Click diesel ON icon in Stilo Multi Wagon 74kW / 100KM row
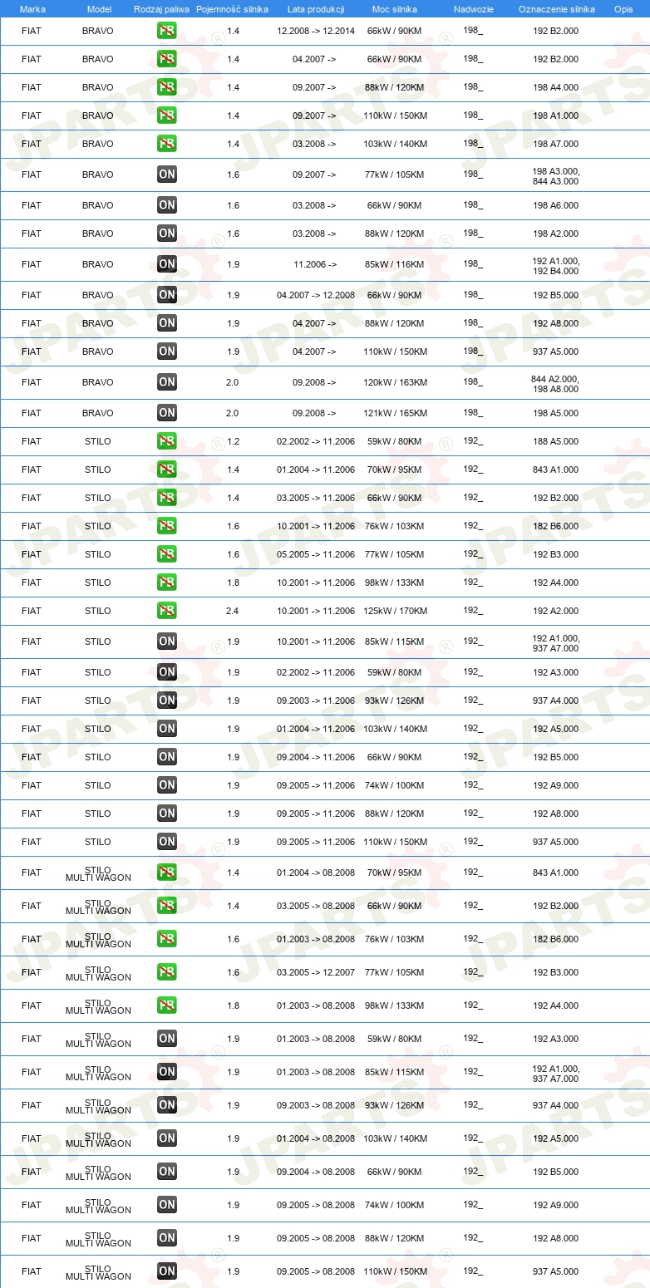 coord(167,1205)
